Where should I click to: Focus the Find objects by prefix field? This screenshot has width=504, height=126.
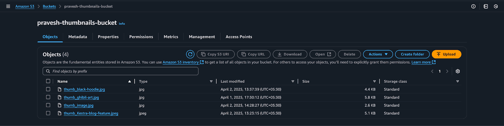point(120,71)
